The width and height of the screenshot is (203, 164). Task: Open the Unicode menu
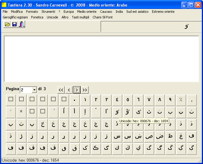[x=52, y=17]
